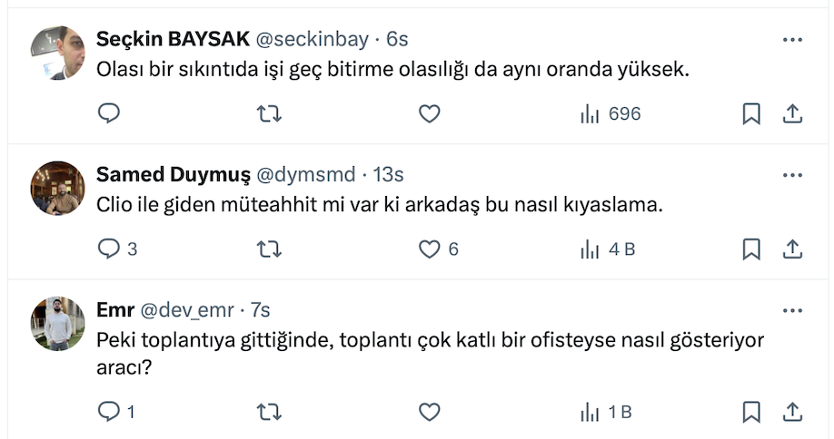Share Seçkin BAYSAK's tweet
This screenshot has width=834, height=439.
point(792,113)
